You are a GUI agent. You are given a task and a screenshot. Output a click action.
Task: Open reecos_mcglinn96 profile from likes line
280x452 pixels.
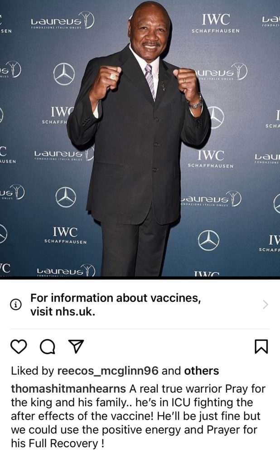108,371
